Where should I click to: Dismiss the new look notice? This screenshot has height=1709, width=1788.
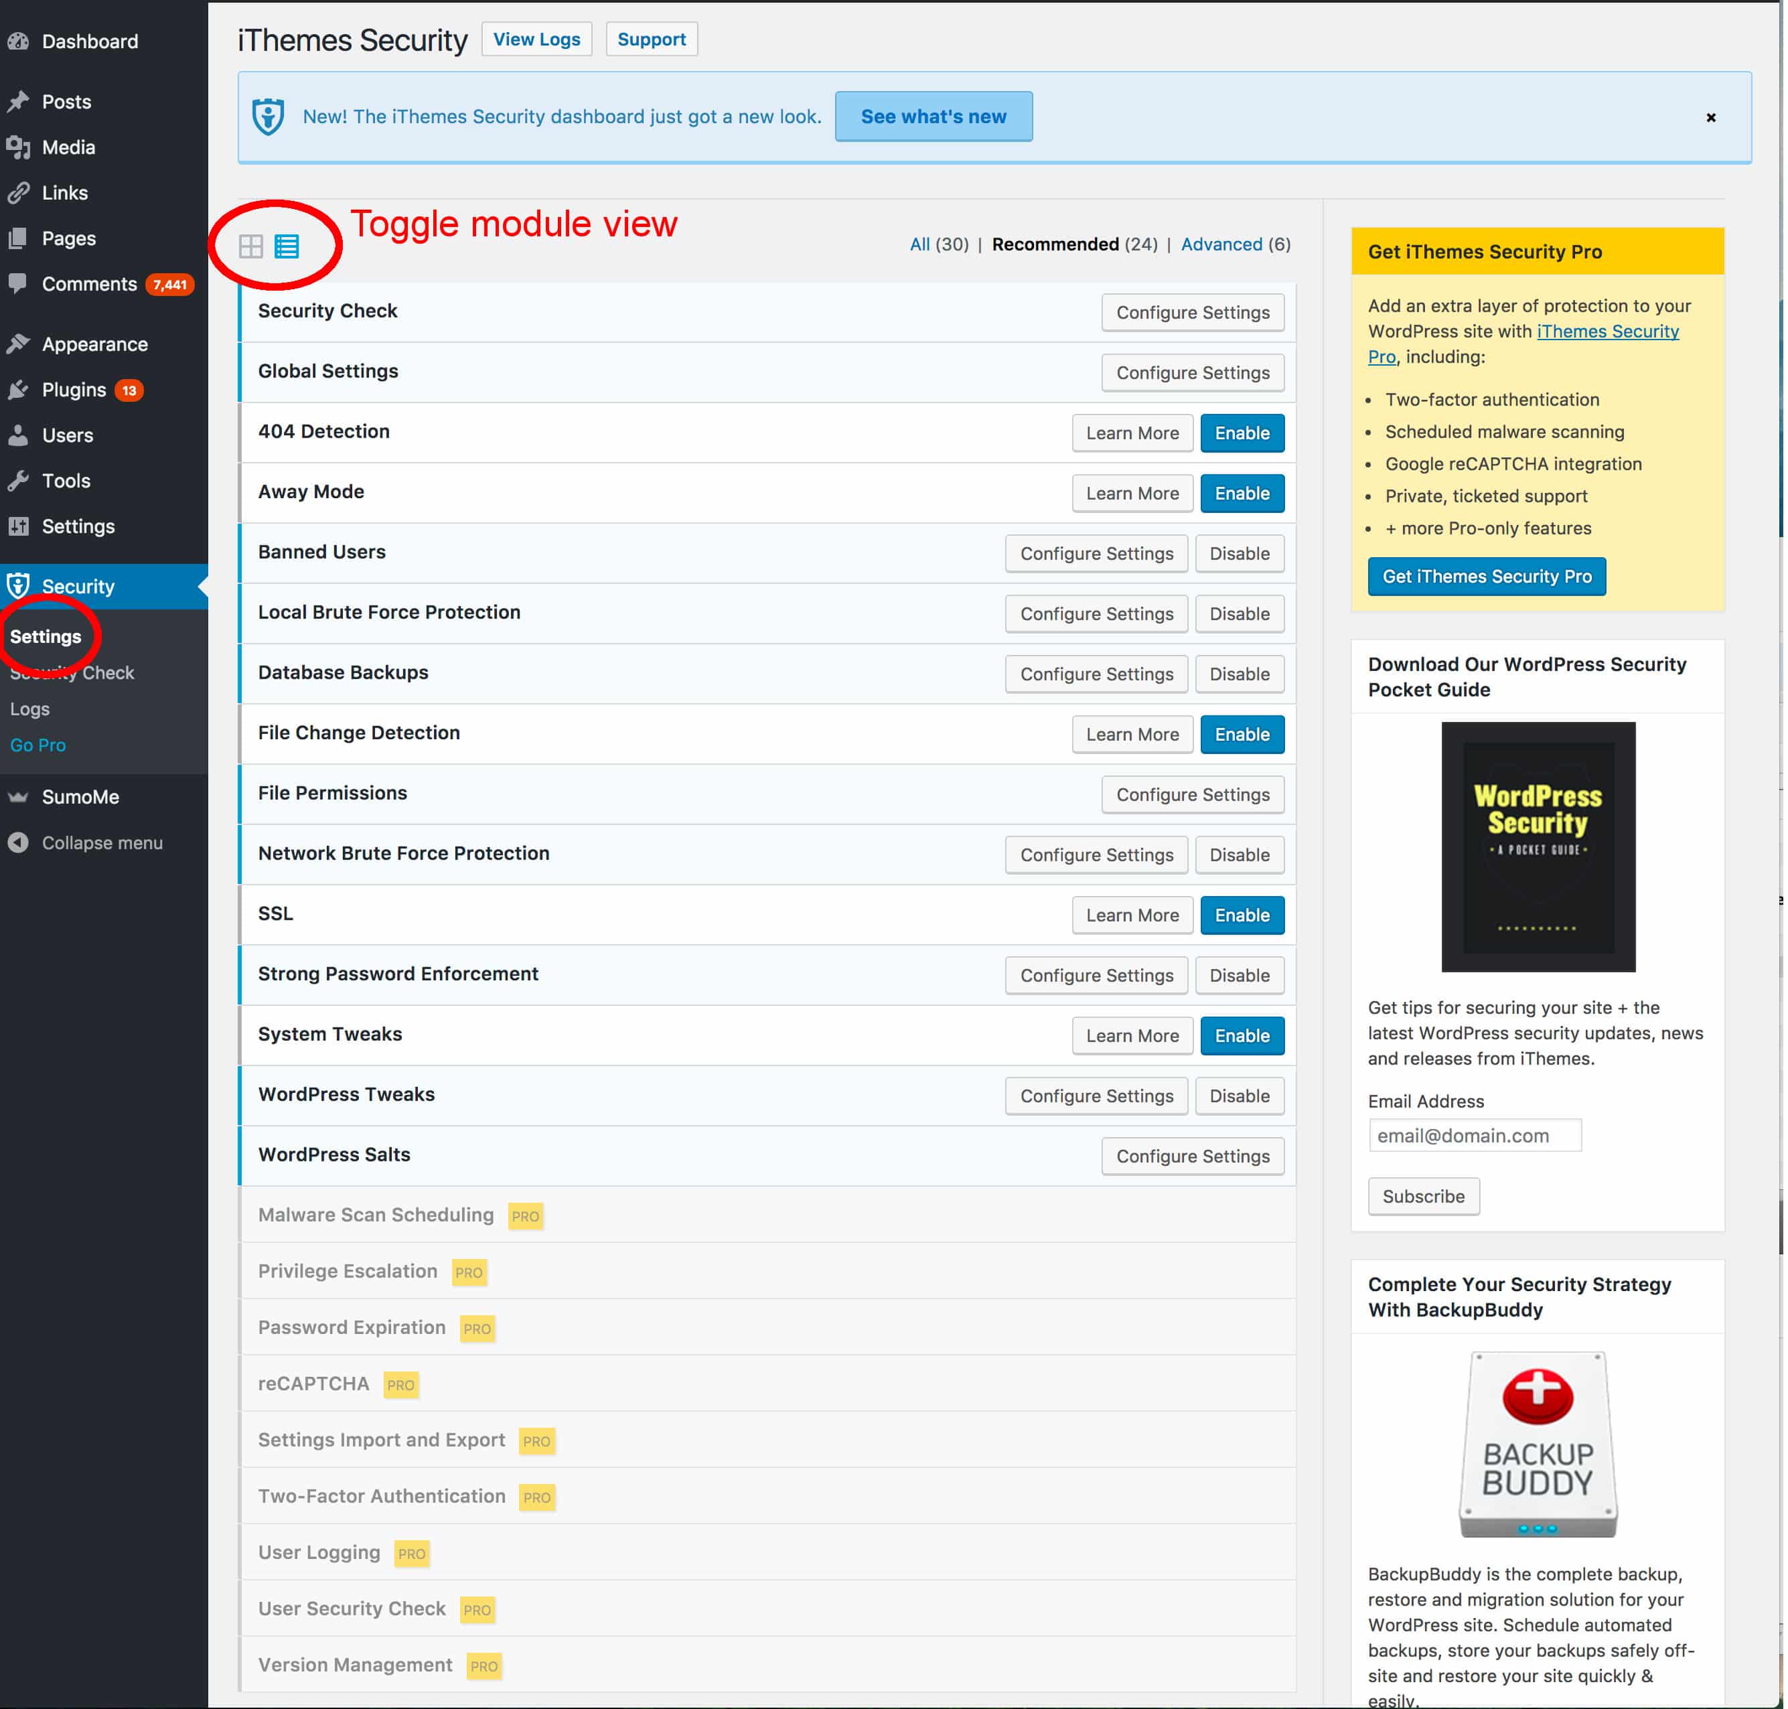(x=1710, y=117)
